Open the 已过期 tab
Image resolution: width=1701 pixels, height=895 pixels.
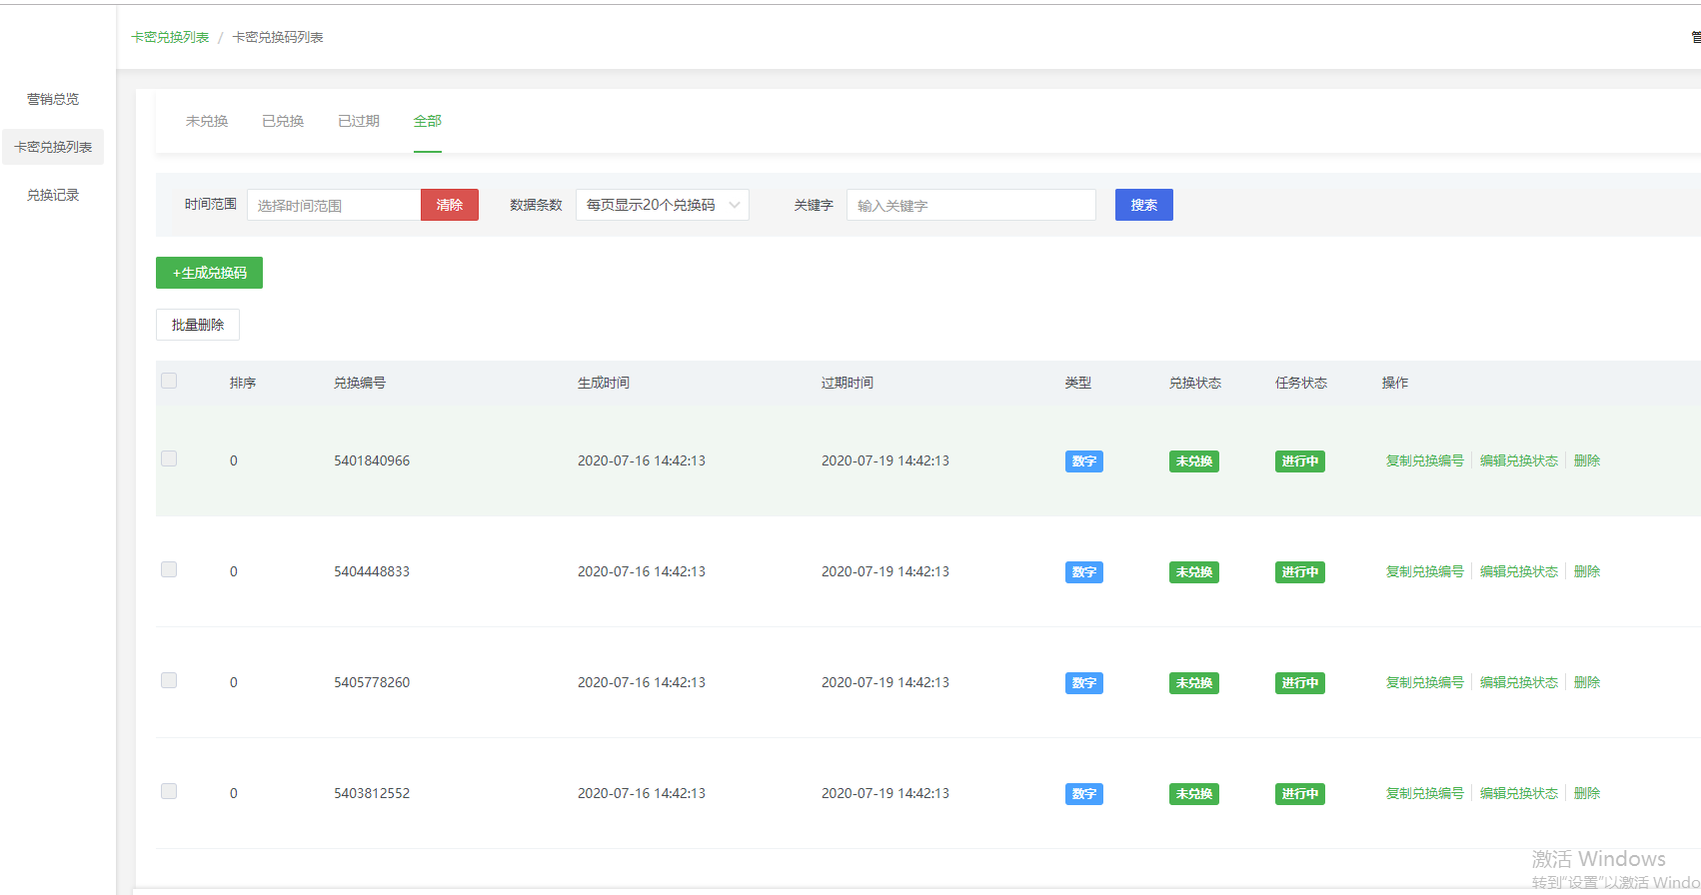pyautogui.click(x=359, y=121)
